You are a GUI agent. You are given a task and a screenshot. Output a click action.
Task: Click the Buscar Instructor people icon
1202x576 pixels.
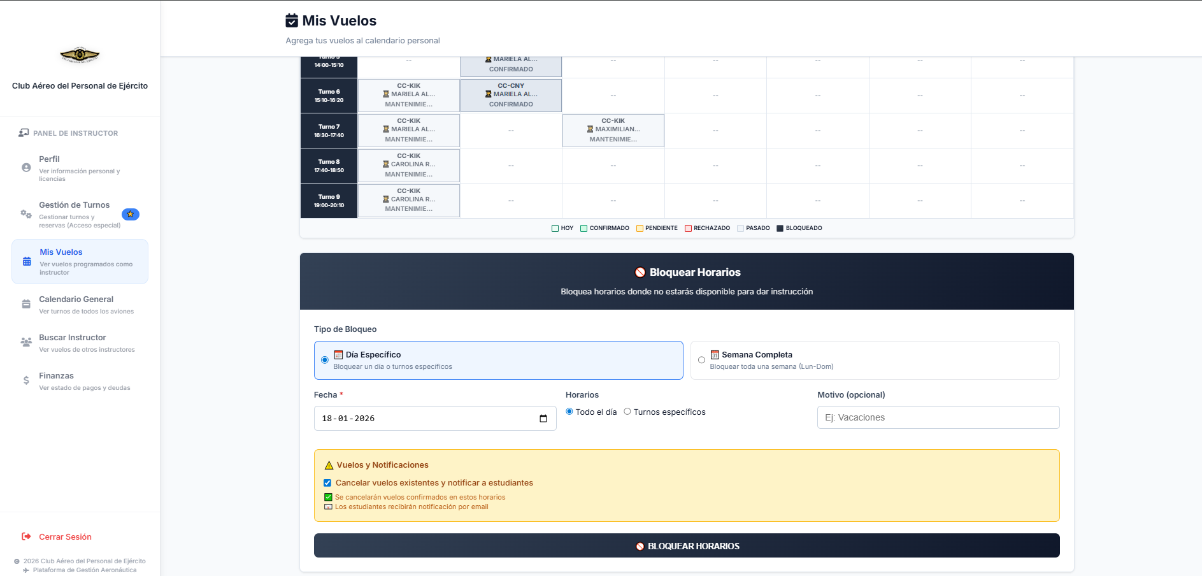[26, 343]
